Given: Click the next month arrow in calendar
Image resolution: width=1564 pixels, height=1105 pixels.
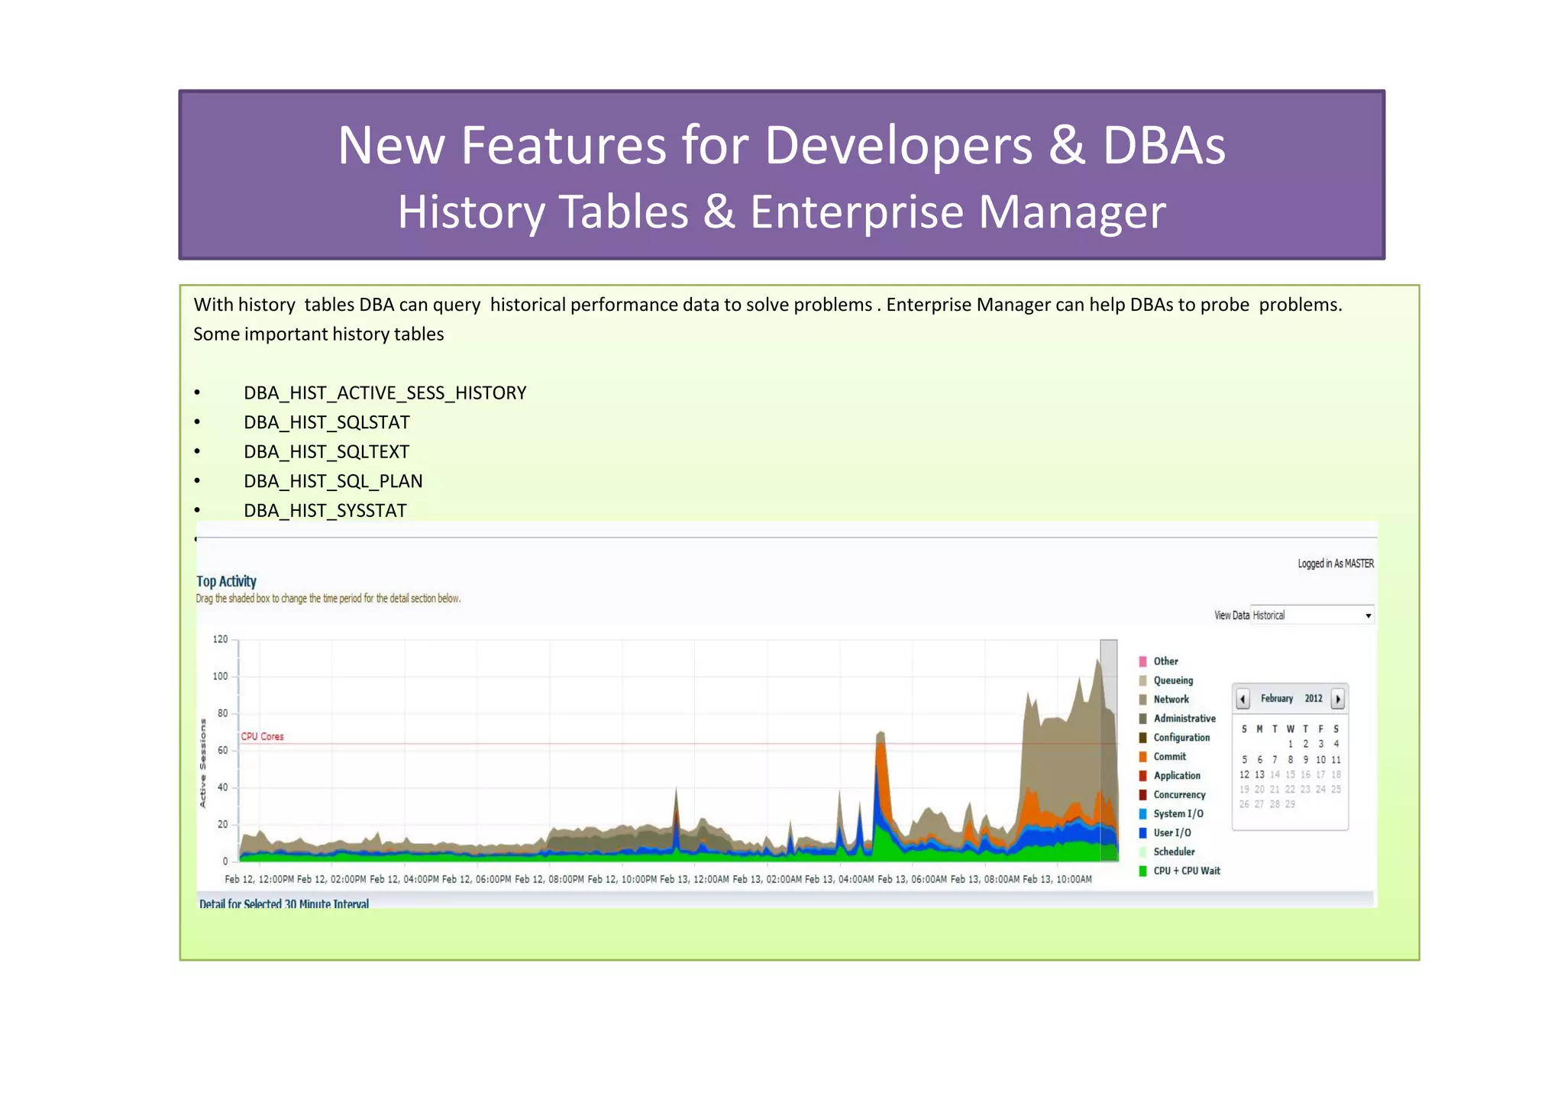Looking at the screenshot, I should pyautogui.click(x=1338, y=699).
